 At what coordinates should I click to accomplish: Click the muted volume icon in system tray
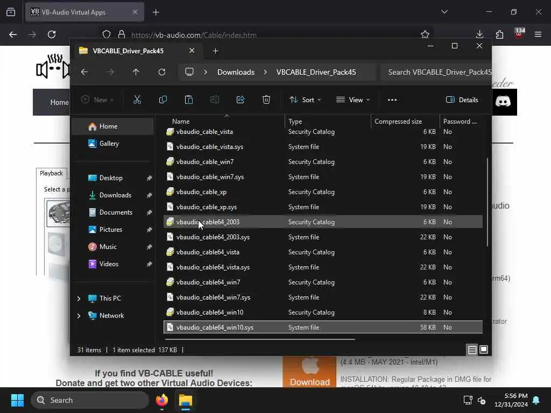coord(482,400)
